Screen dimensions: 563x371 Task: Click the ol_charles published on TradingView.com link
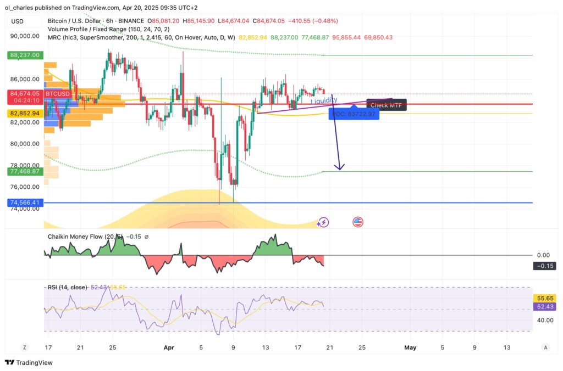(x=55, y=8)
